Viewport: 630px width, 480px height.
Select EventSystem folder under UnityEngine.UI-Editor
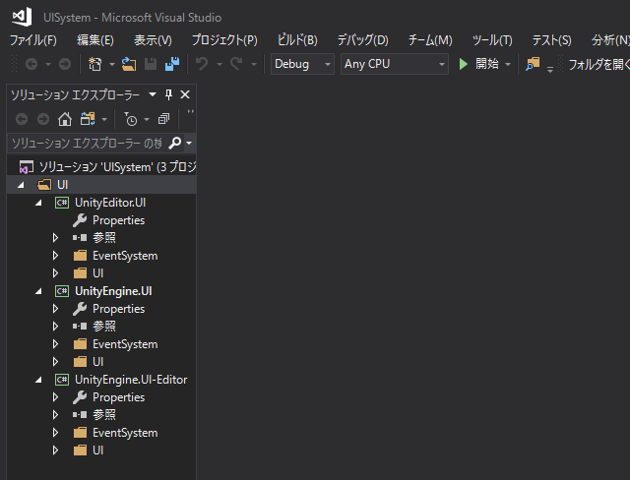point(125,433)
